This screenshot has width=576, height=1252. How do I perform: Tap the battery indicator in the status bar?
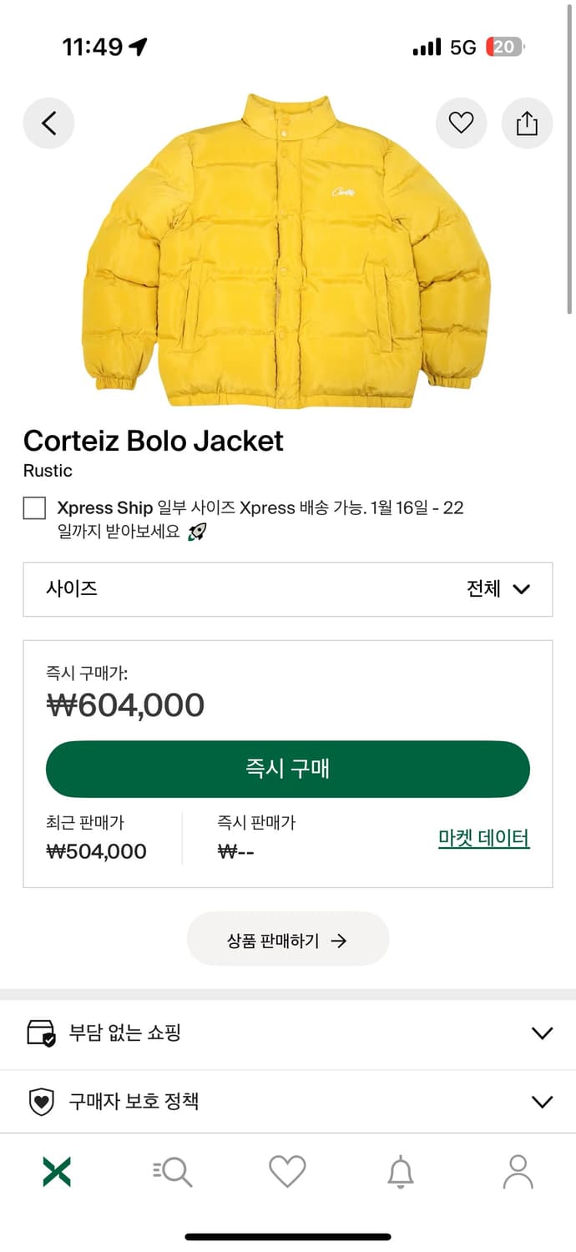tap(505, 47)
